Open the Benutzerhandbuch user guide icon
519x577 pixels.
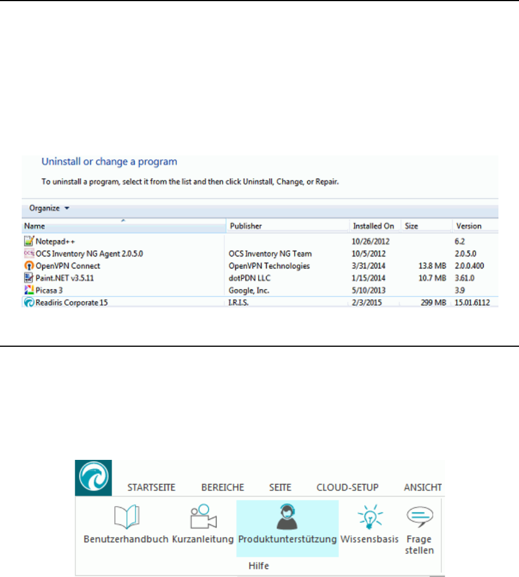click(x=127, y=516)
